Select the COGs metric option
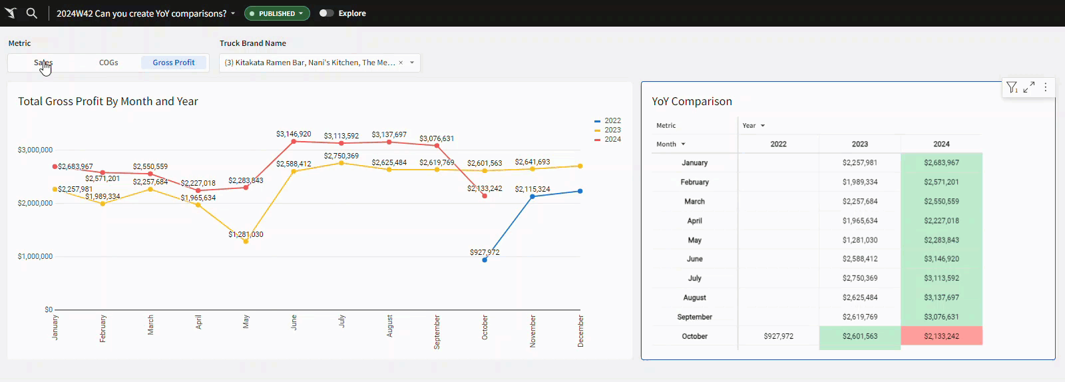Screen dimensions: 1065x382 pyautogui.click(x=108, y=63)
